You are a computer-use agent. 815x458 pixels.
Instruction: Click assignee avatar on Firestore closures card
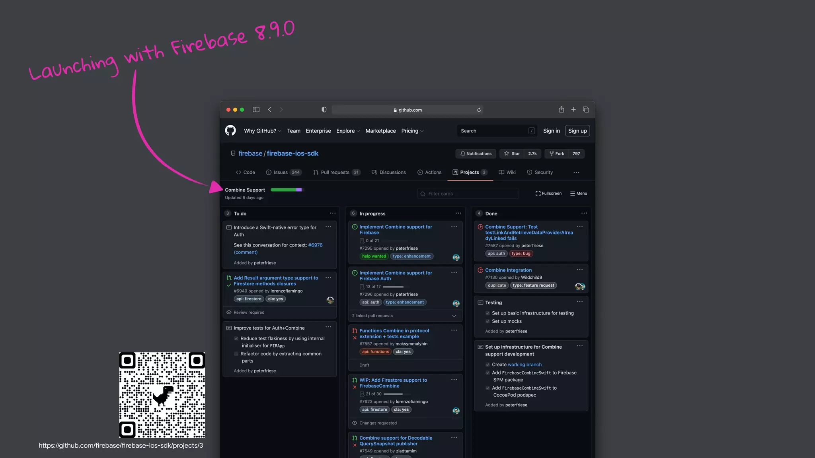[330, 300]
